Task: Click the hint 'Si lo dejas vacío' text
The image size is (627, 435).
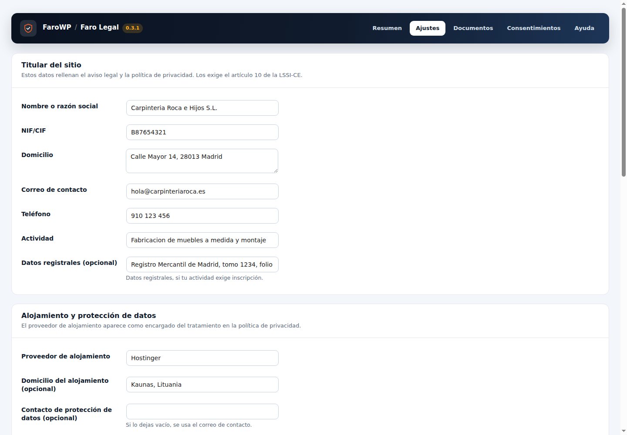Action: coord(189,425)
